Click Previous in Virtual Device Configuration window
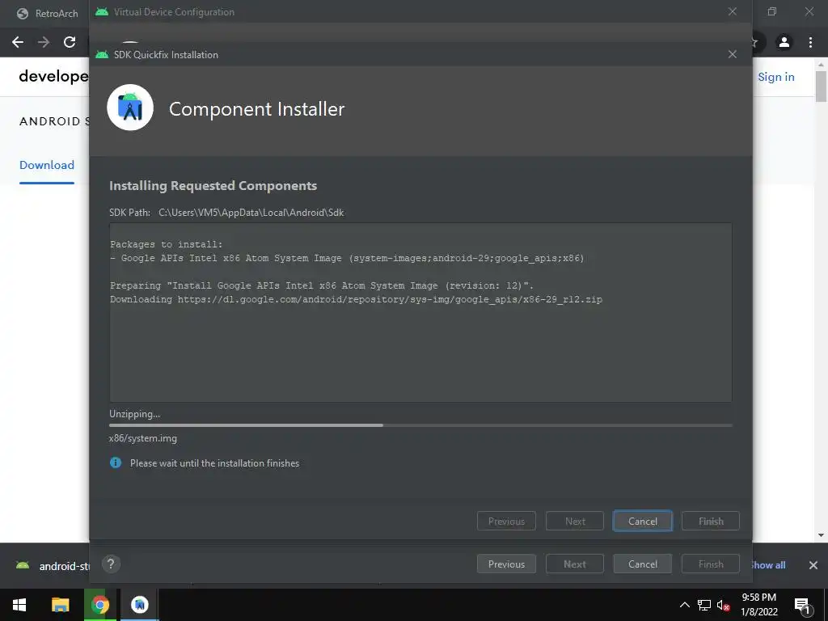The height and width of the screenshot is (621, 828). [x=506, y=564]
